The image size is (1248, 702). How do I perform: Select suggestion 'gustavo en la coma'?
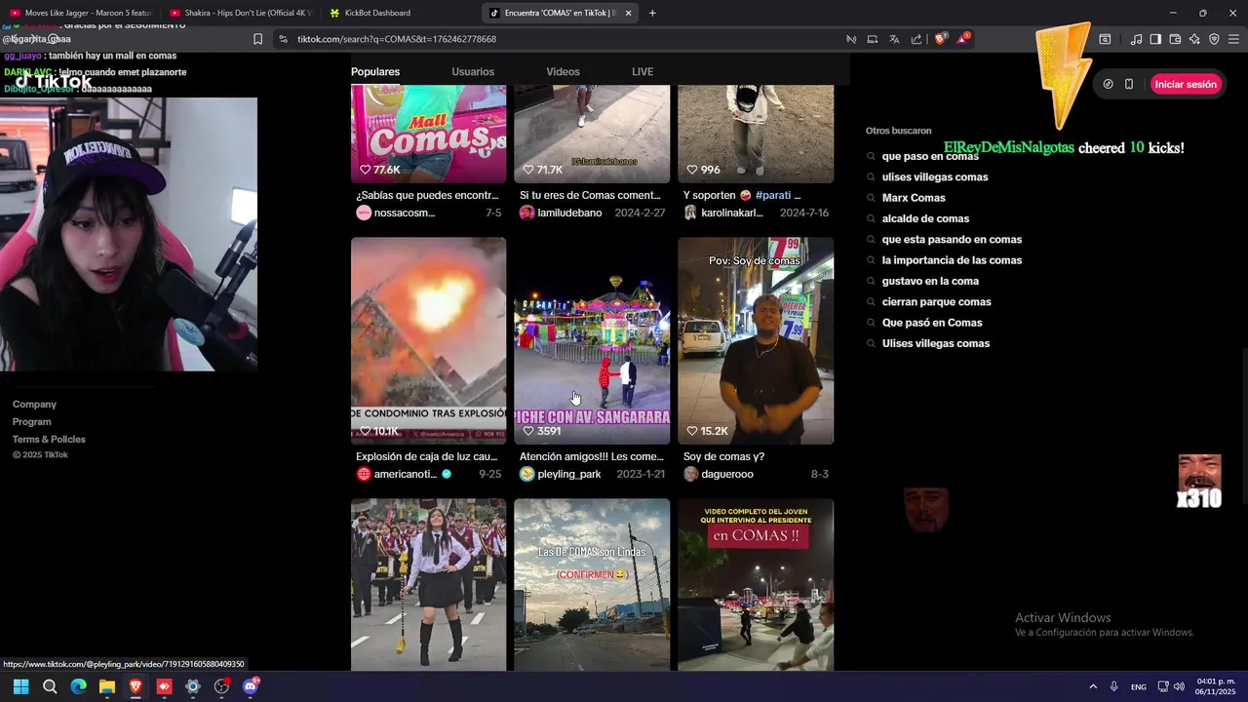click(930, 281)
